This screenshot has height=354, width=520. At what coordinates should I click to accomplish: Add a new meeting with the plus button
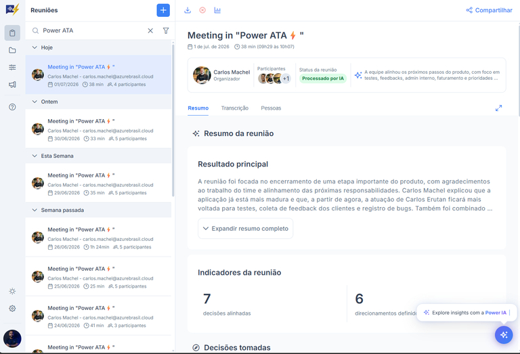[163, 10]
